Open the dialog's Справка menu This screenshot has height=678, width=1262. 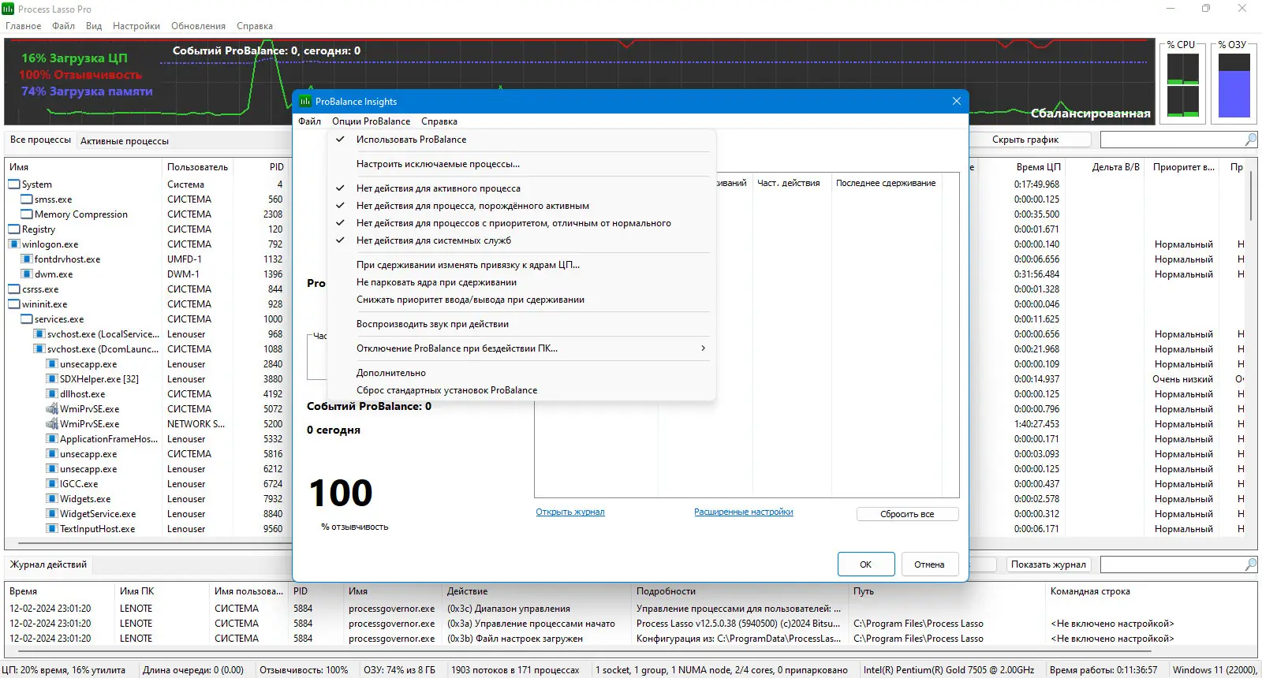tap(439, 121)
